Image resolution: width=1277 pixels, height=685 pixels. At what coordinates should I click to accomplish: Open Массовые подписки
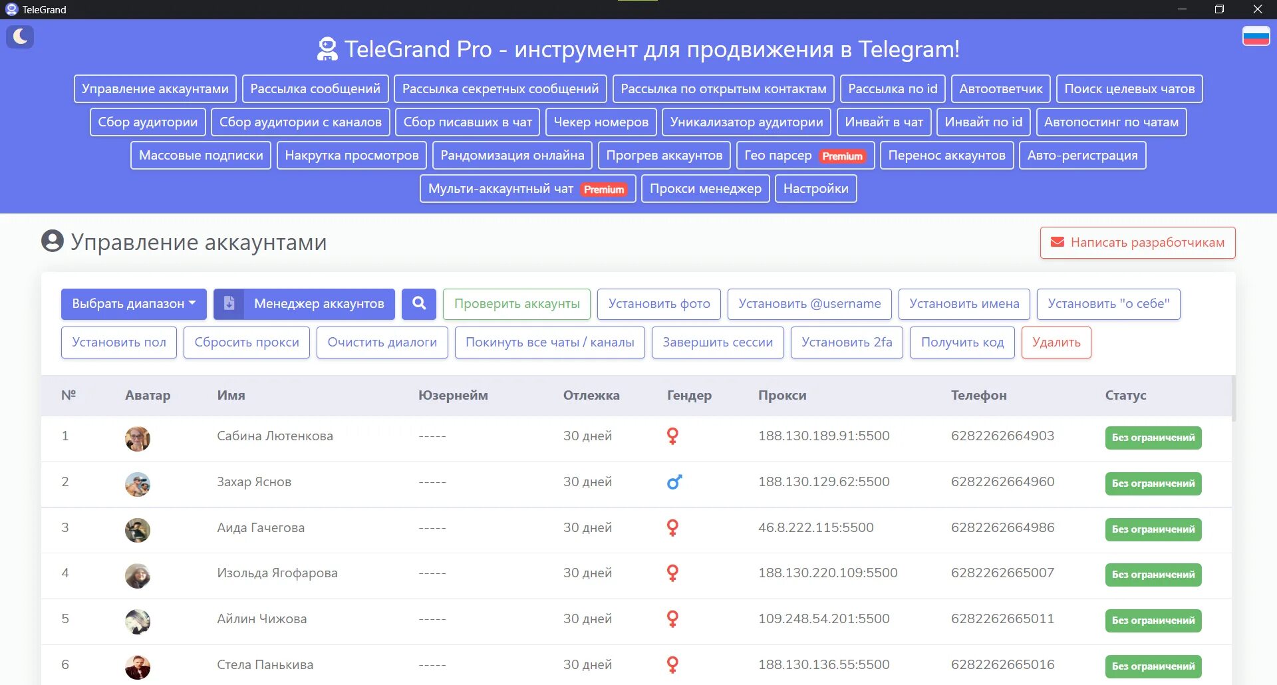pyautogui.click(x=201, y=156)
